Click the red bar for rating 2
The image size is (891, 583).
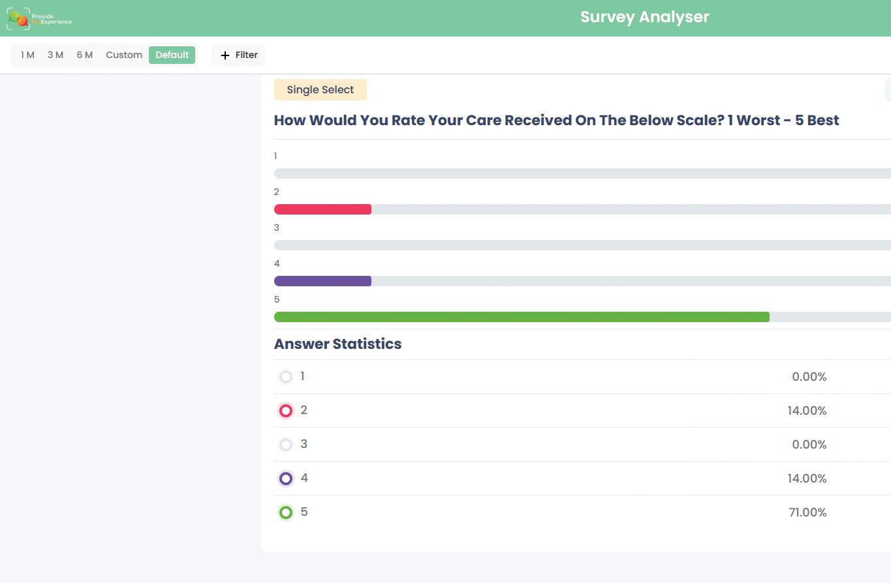coord(322,209)
